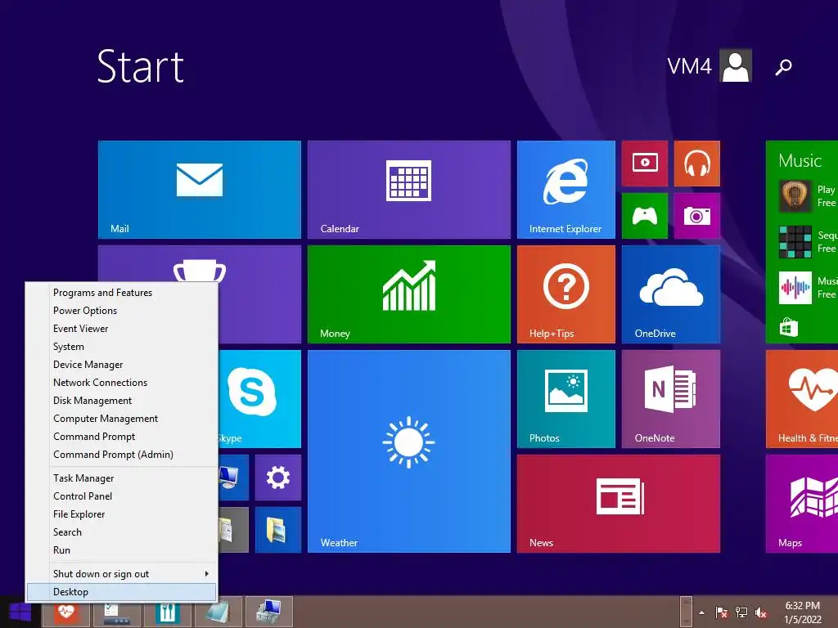Select Search in the menu
Screen dimensions: 838x628
[x=123, y=532]
